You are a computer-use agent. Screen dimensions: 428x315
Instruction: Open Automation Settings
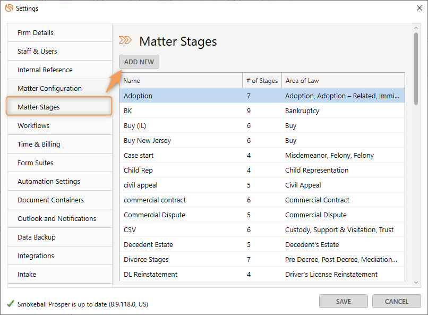coord(59,181)
